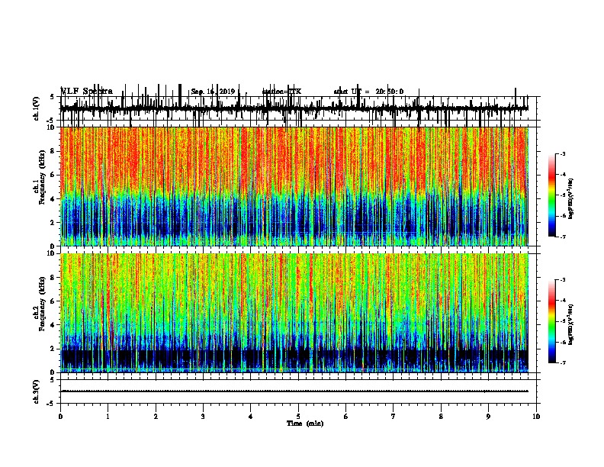Click the '10' kHz tick atop ch.2 frequency axis
The width and height of the screenshot is (604, 467).
tap(52, 253)
